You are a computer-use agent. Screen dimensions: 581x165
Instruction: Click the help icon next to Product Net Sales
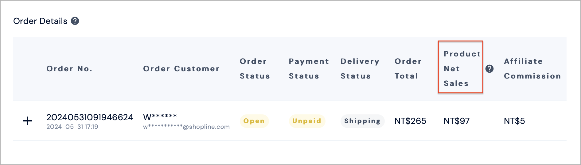pyautogui.click(x=489, y=69)
